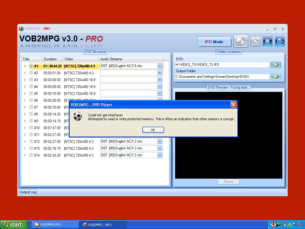Viewport: 305px width, 229px height.
Task: Open title #5 audio streams dropdown
Action: (160, 93)
